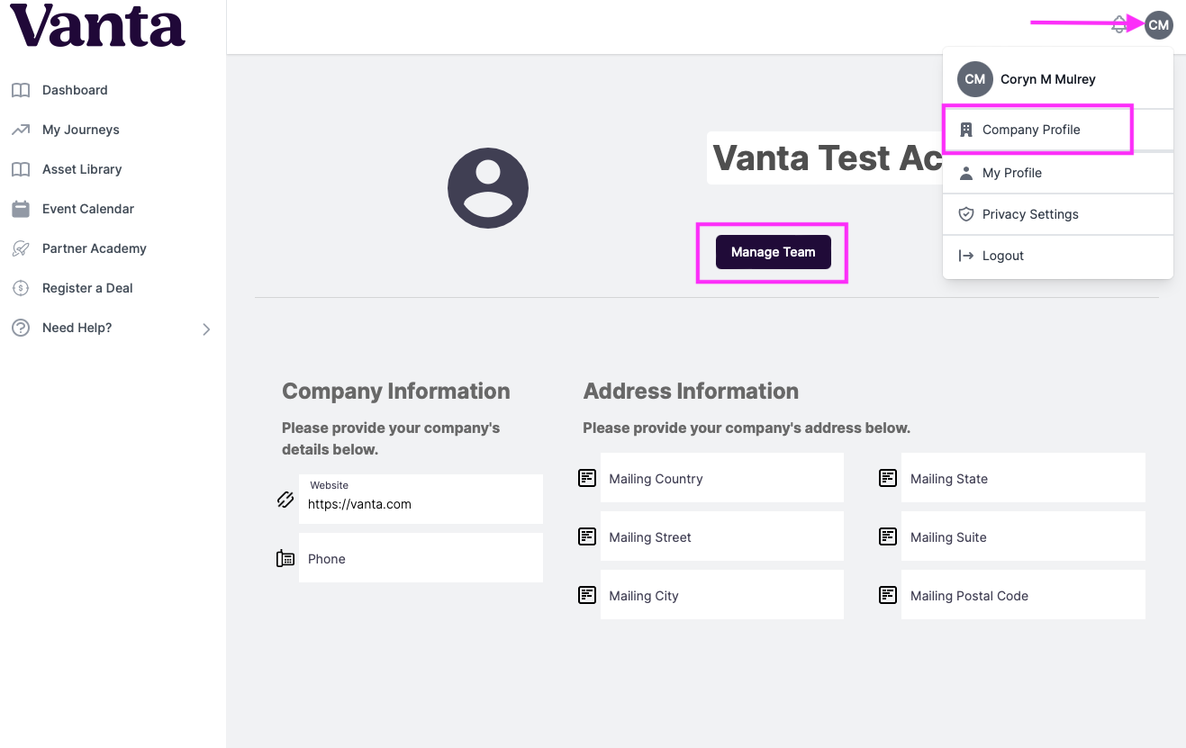The height and width of the screenshot is (748, 1186).
Task: Click the icon beside Mailing Postal Code
Action: coord(888,595)
